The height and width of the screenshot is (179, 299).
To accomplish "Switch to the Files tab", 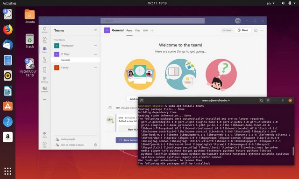I will pyautogui.click(x=137, y=30).
